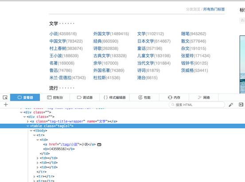Open the 儿童文学 tag link
The image size is (245, 182).
pos(145,56)
